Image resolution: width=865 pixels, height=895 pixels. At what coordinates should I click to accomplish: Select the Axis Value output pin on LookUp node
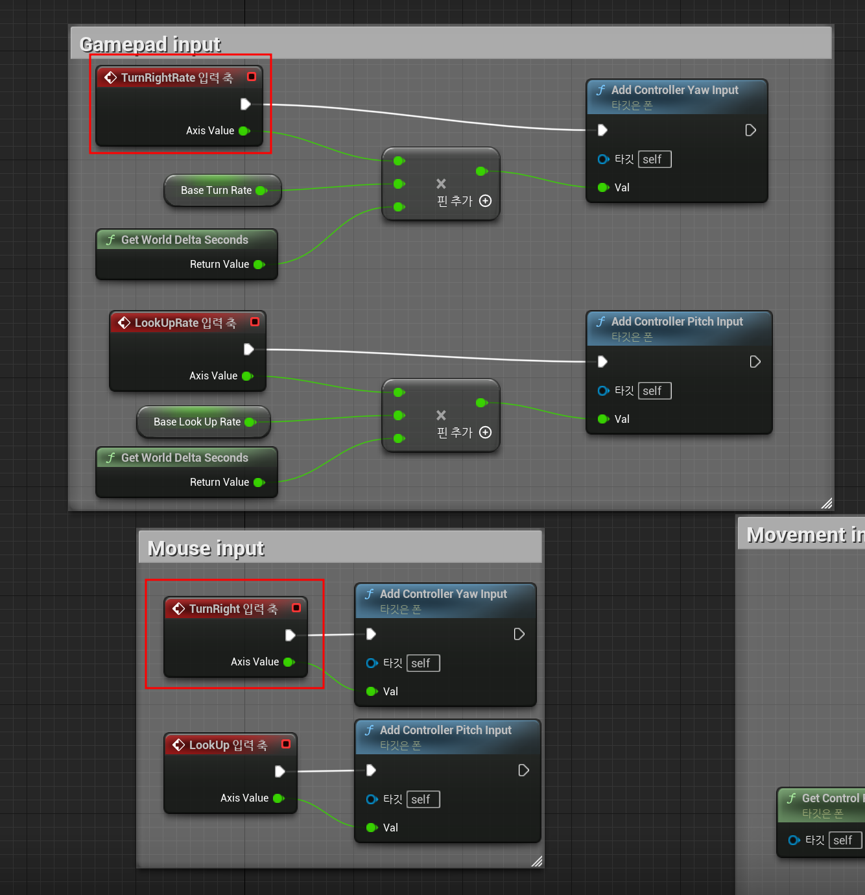coord(279,798)
